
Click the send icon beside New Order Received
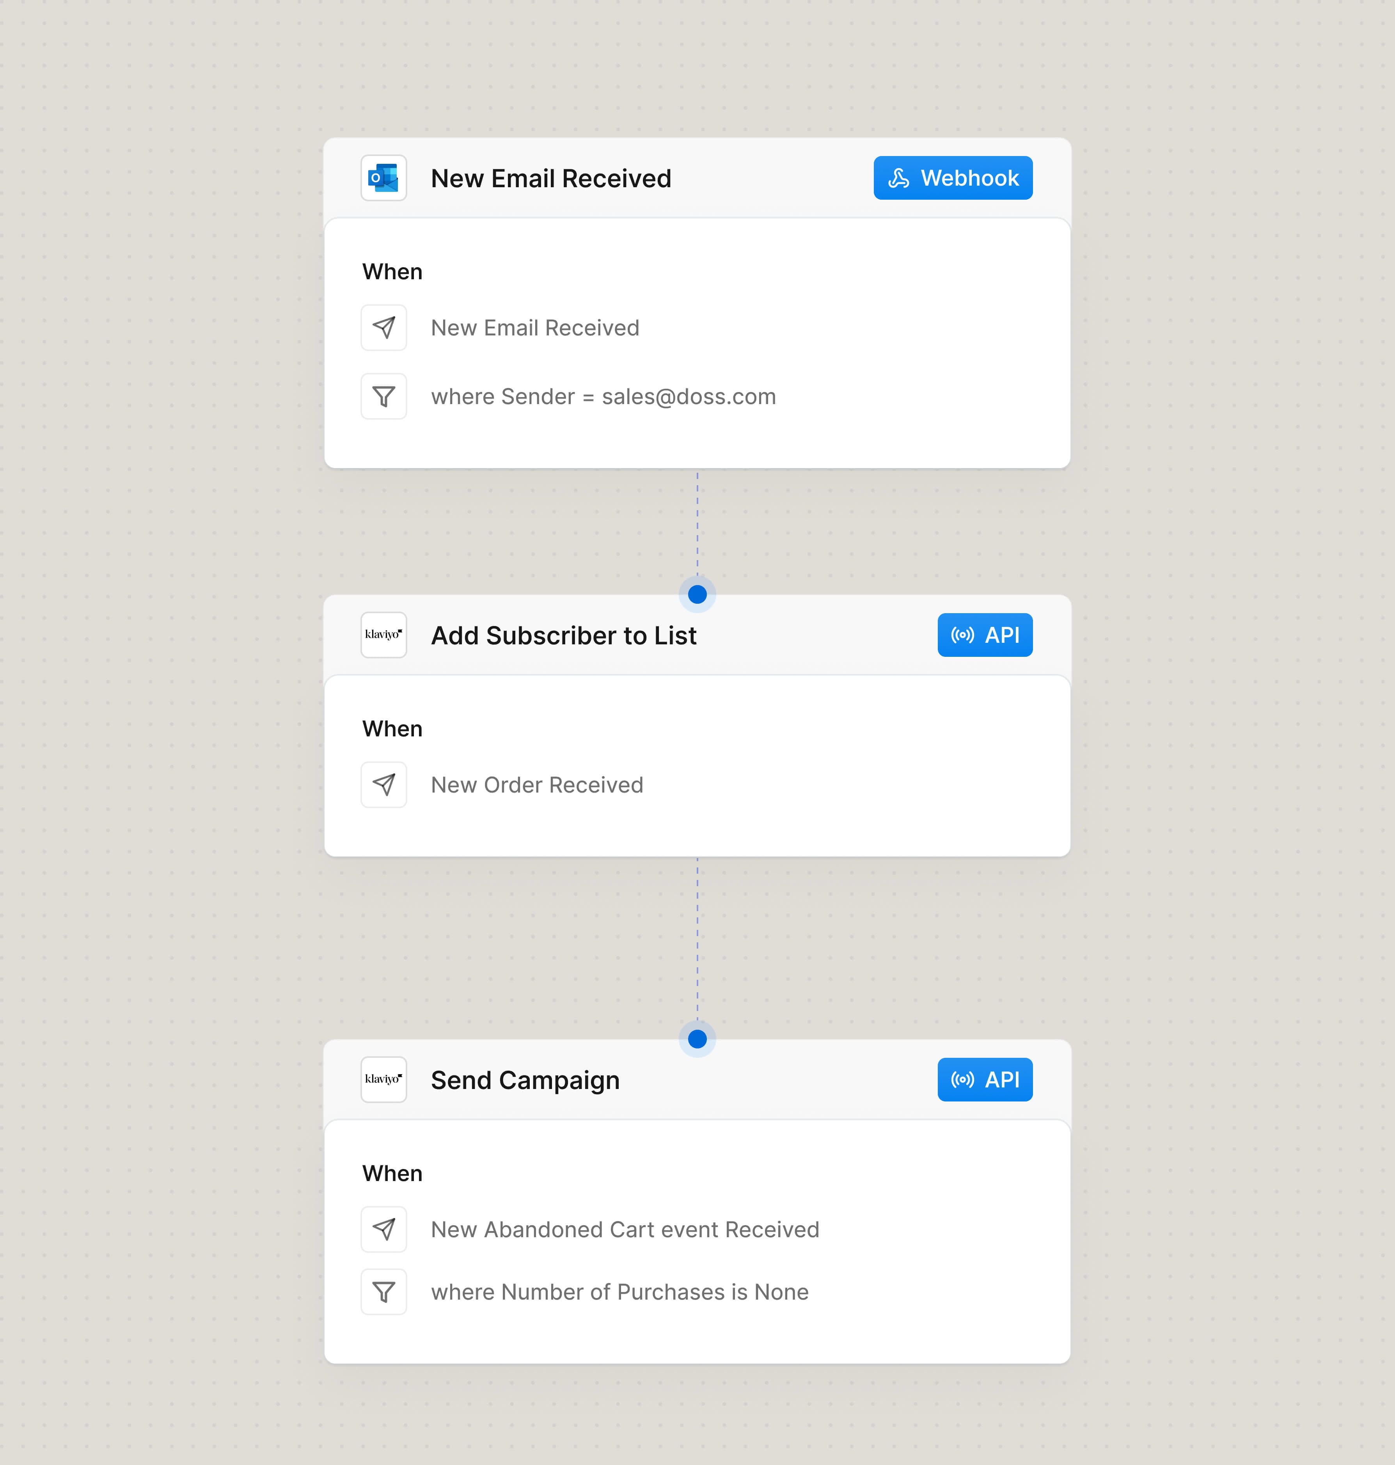[x=384, y=784]
